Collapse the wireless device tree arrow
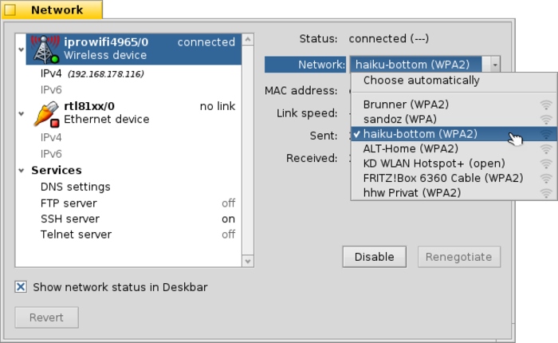This screenshot has width=558, height=343. [20, 49]
